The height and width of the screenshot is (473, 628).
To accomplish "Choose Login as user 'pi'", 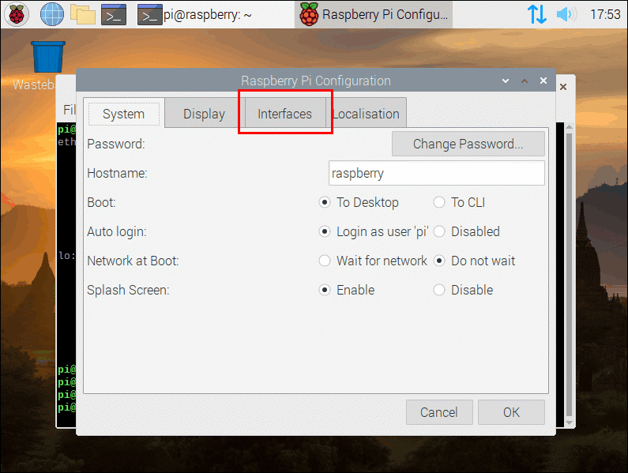I will click(x=374, y=231).
